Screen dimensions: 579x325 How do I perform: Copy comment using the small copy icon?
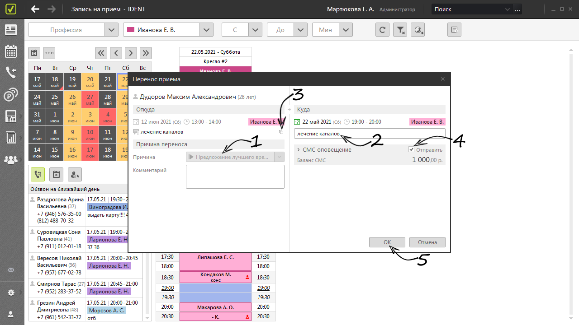click(281, 132)
